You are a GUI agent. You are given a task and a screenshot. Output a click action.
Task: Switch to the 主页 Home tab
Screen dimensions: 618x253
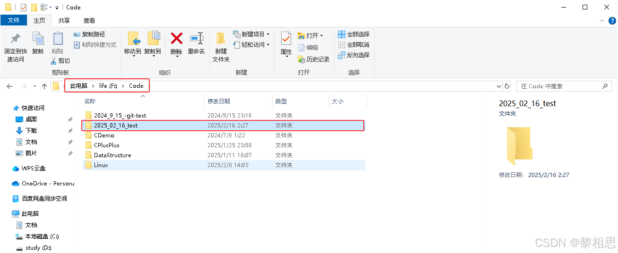(x=39, y=20)
